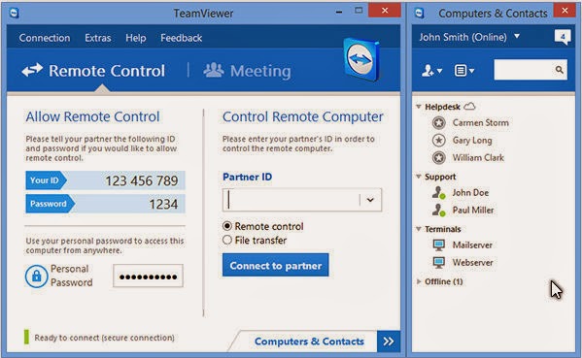Switch to the Meeting tab
Screen dimensions: 582x358
click(247, 71)
